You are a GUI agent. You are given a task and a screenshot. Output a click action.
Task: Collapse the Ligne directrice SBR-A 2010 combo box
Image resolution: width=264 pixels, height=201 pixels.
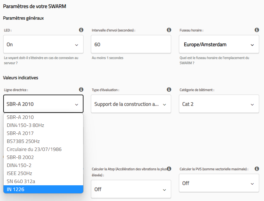(x=43, y=104)
